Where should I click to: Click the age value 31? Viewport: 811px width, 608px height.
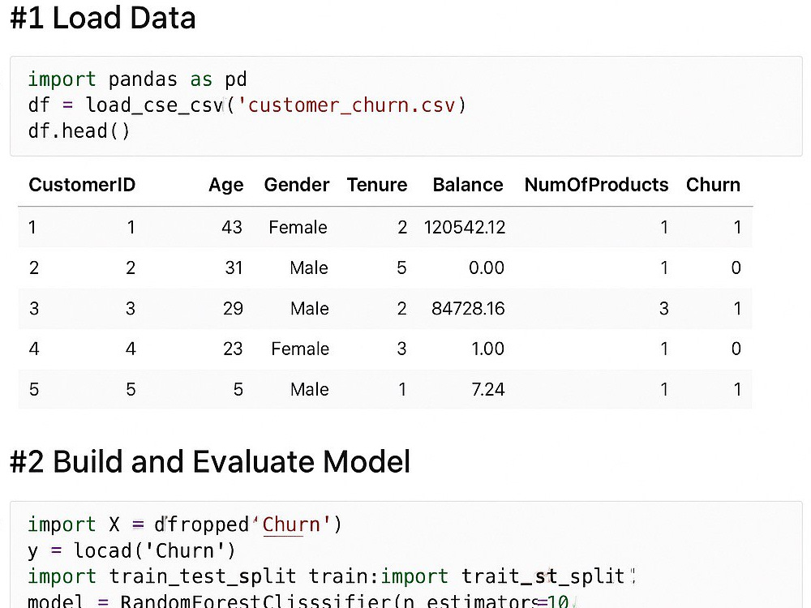234,268
